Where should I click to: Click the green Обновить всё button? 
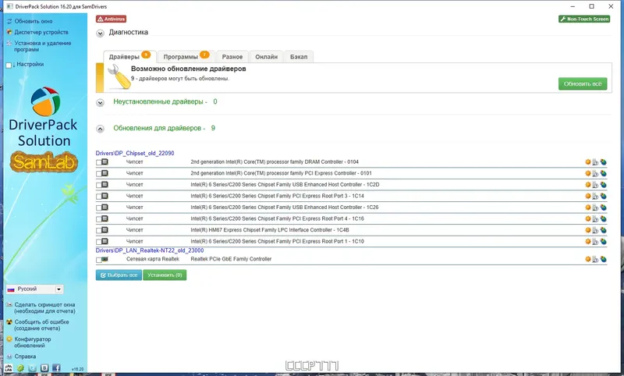coord(583,83)
